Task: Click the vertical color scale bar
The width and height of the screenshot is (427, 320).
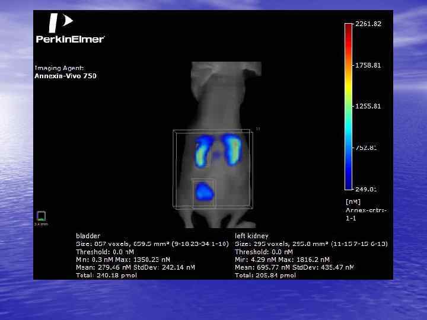Action: [348, 107]
